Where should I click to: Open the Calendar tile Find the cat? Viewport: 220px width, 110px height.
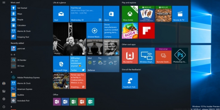click(x=86, y=14)
